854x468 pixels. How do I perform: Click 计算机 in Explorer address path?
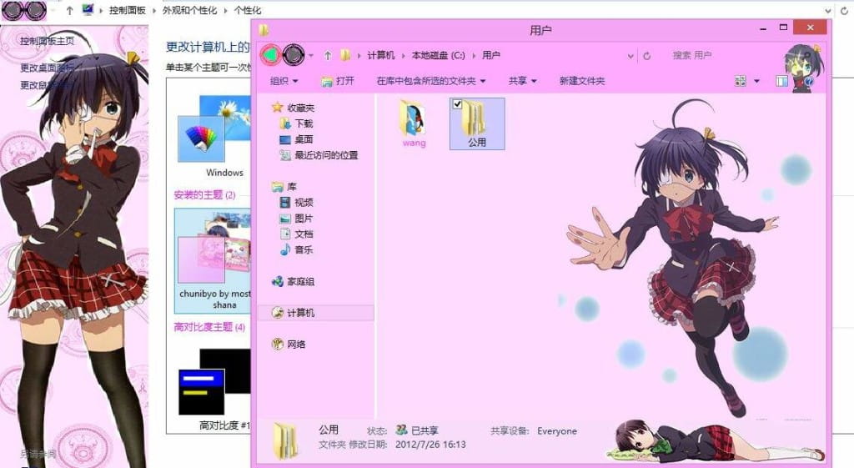coord(380,56)
